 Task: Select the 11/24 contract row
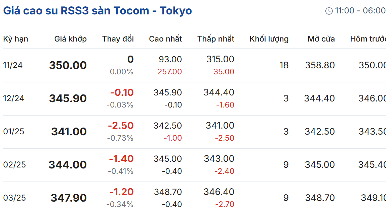tap(195, 66)
